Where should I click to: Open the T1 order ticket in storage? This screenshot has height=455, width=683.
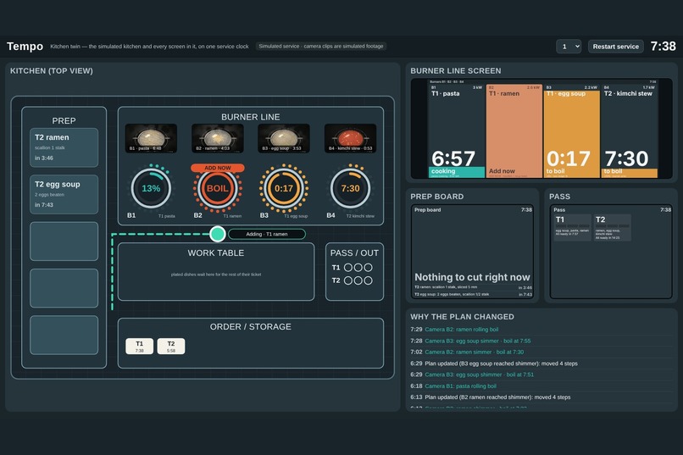click(x=139, y=347)
